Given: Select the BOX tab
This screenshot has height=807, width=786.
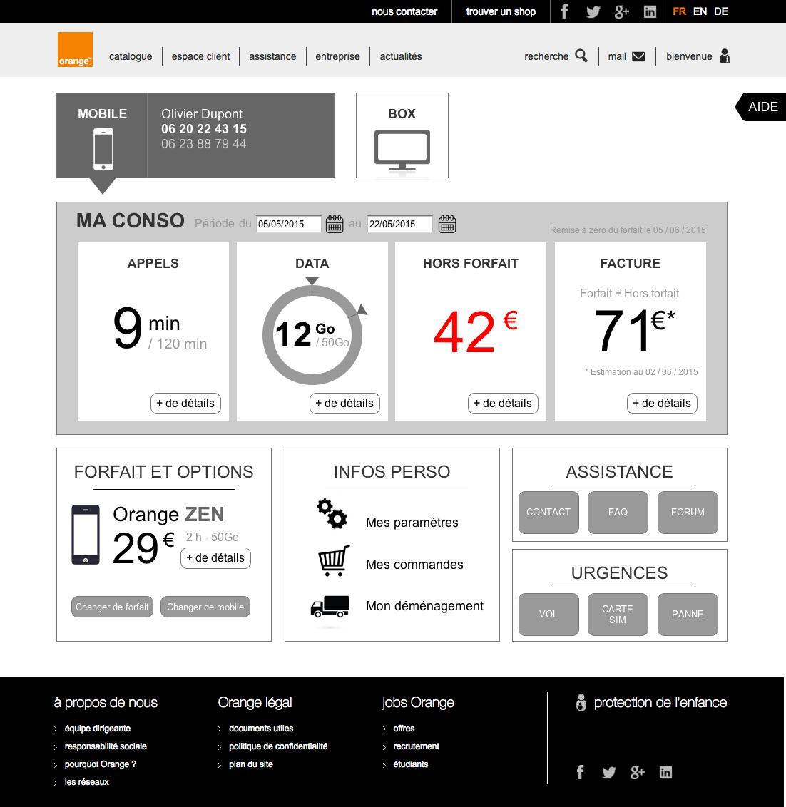Looking at the screenshot, I should 402,135.
